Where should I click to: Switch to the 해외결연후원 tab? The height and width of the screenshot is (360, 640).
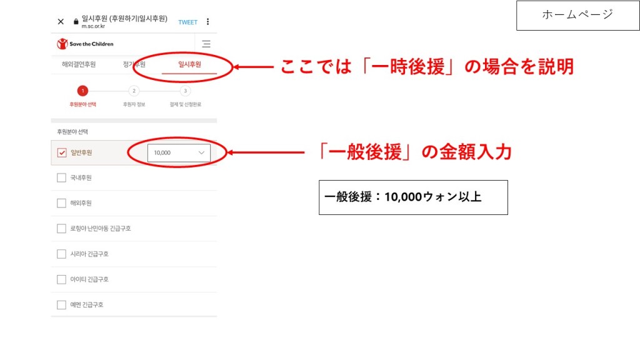79,64
